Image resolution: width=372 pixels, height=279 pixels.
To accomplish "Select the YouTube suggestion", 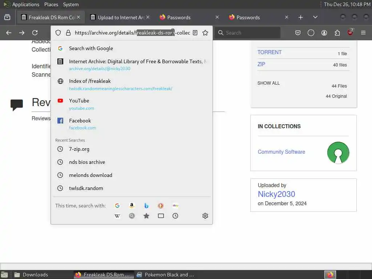I will (132, 104).
